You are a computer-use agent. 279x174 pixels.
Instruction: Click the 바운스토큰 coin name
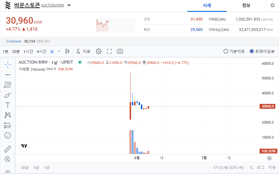point(27,5)
